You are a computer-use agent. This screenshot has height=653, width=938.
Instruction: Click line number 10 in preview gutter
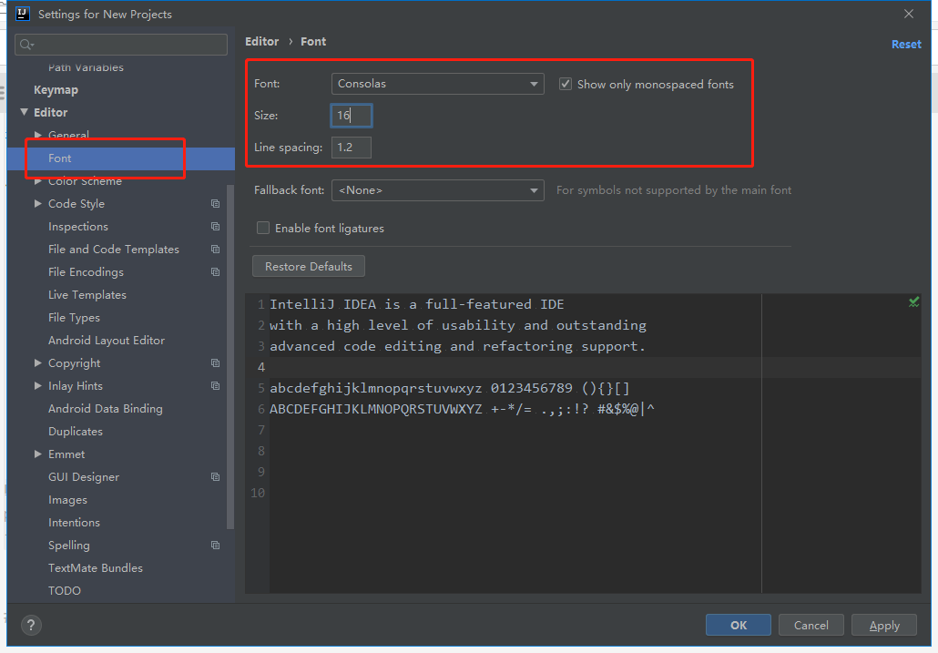[x=258, y=493]
